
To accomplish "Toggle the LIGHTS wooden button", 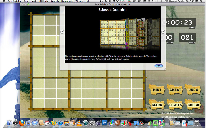I will click(175, 105).
